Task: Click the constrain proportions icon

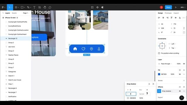Action: pyautogui.click(x=184, y=28)
